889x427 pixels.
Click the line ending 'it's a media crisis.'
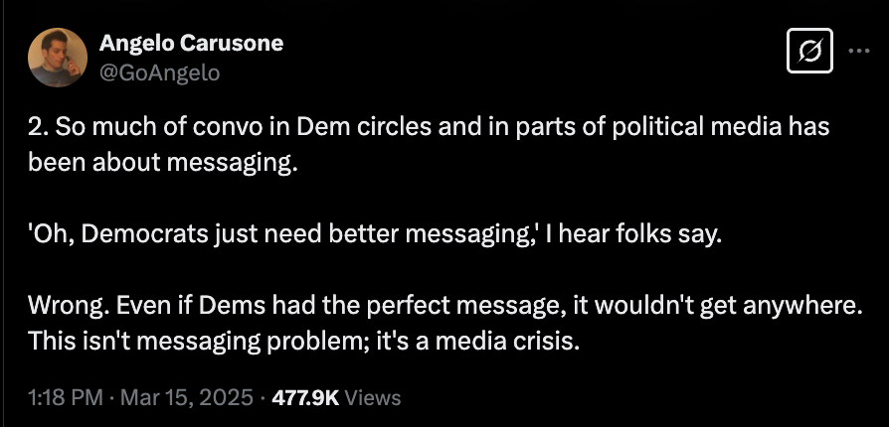click(304, 342)
